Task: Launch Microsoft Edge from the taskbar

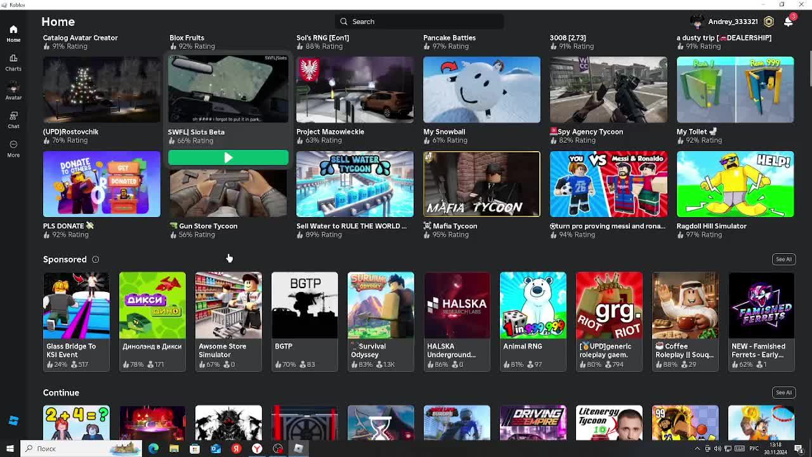Action: click(x=154, y=449)
